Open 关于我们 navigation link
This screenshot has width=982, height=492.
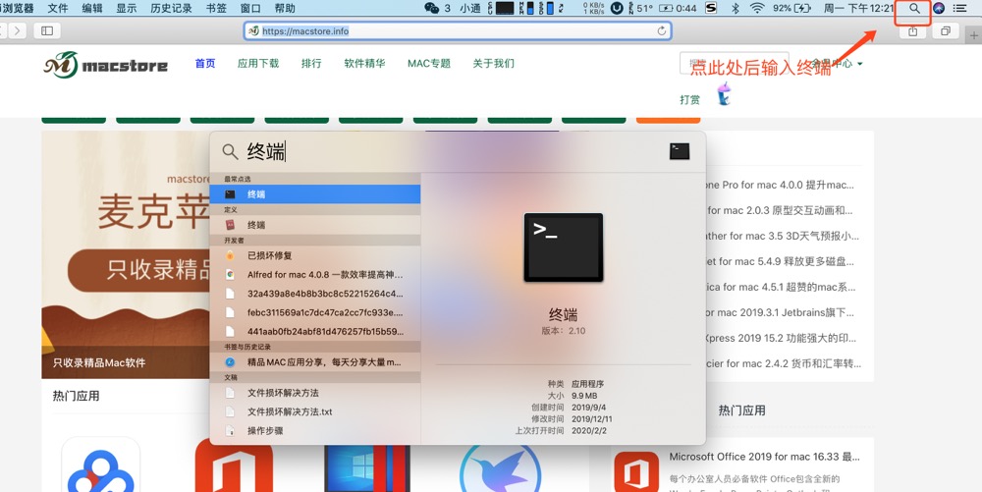coord(494,63)
